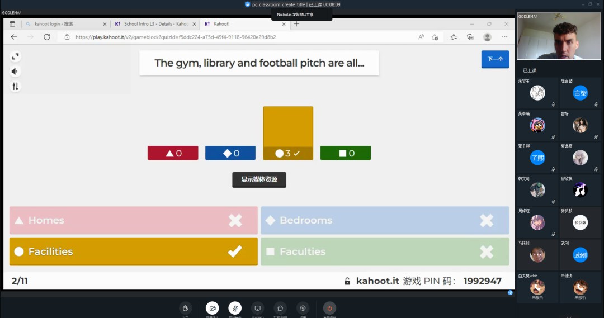This screenshot has height=318, width=604.
Task: Toggle Kahoot fullscreen mode icon
Action: pos(15,56)
